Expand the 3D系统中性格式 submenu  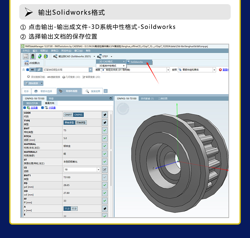pos(111,66)
